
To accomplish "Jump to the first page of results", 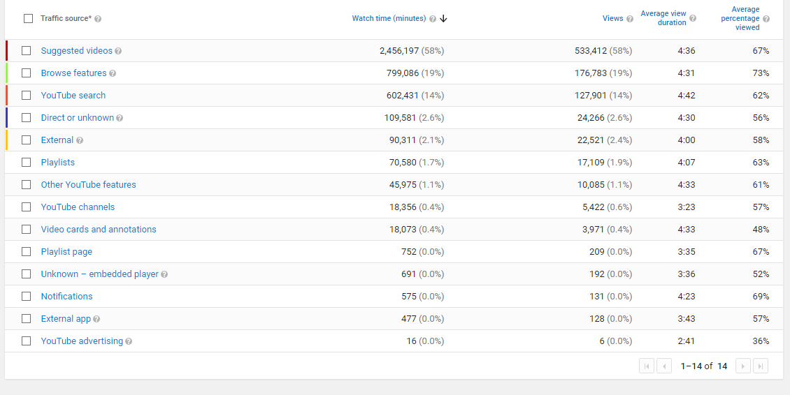I will pos(646,366).
